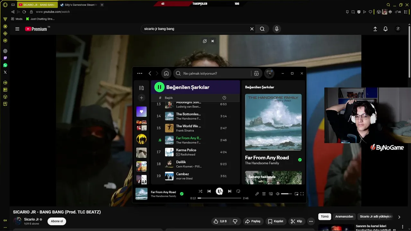Click Abone ol subscribe button
This screenshot has width=411, height=231.
[x=57, y=221]
